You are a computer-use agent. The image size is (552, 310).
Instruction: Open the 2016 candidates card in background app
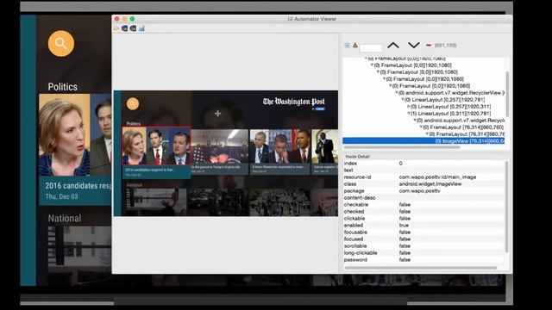(75, 149)
